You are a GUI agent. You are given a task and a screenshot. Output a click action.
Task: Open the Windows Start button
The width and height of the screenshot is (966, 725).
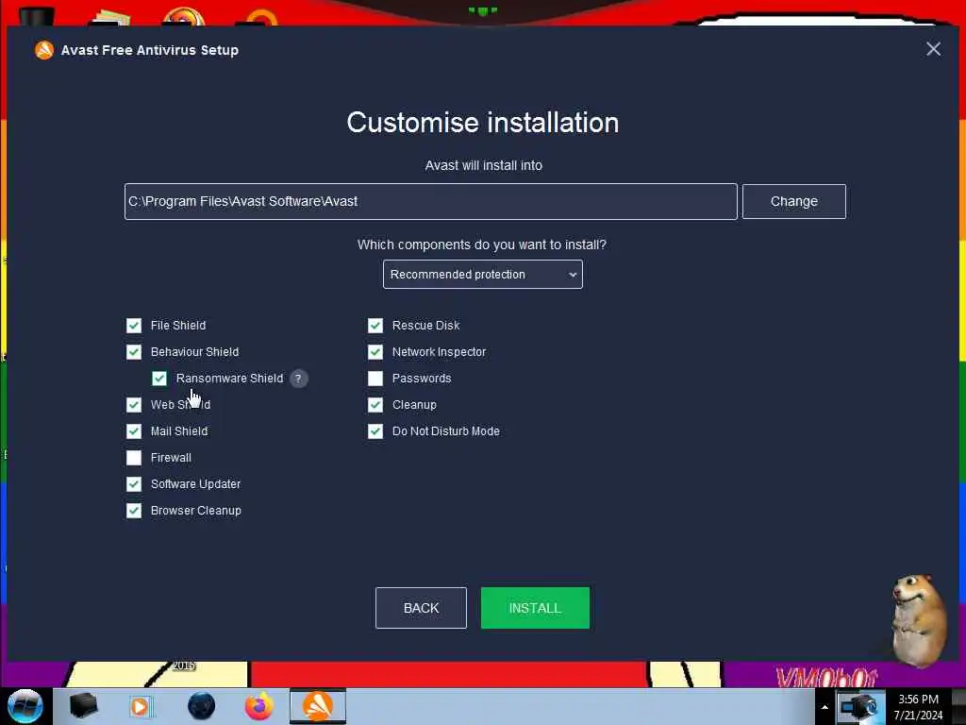point(25,706)
